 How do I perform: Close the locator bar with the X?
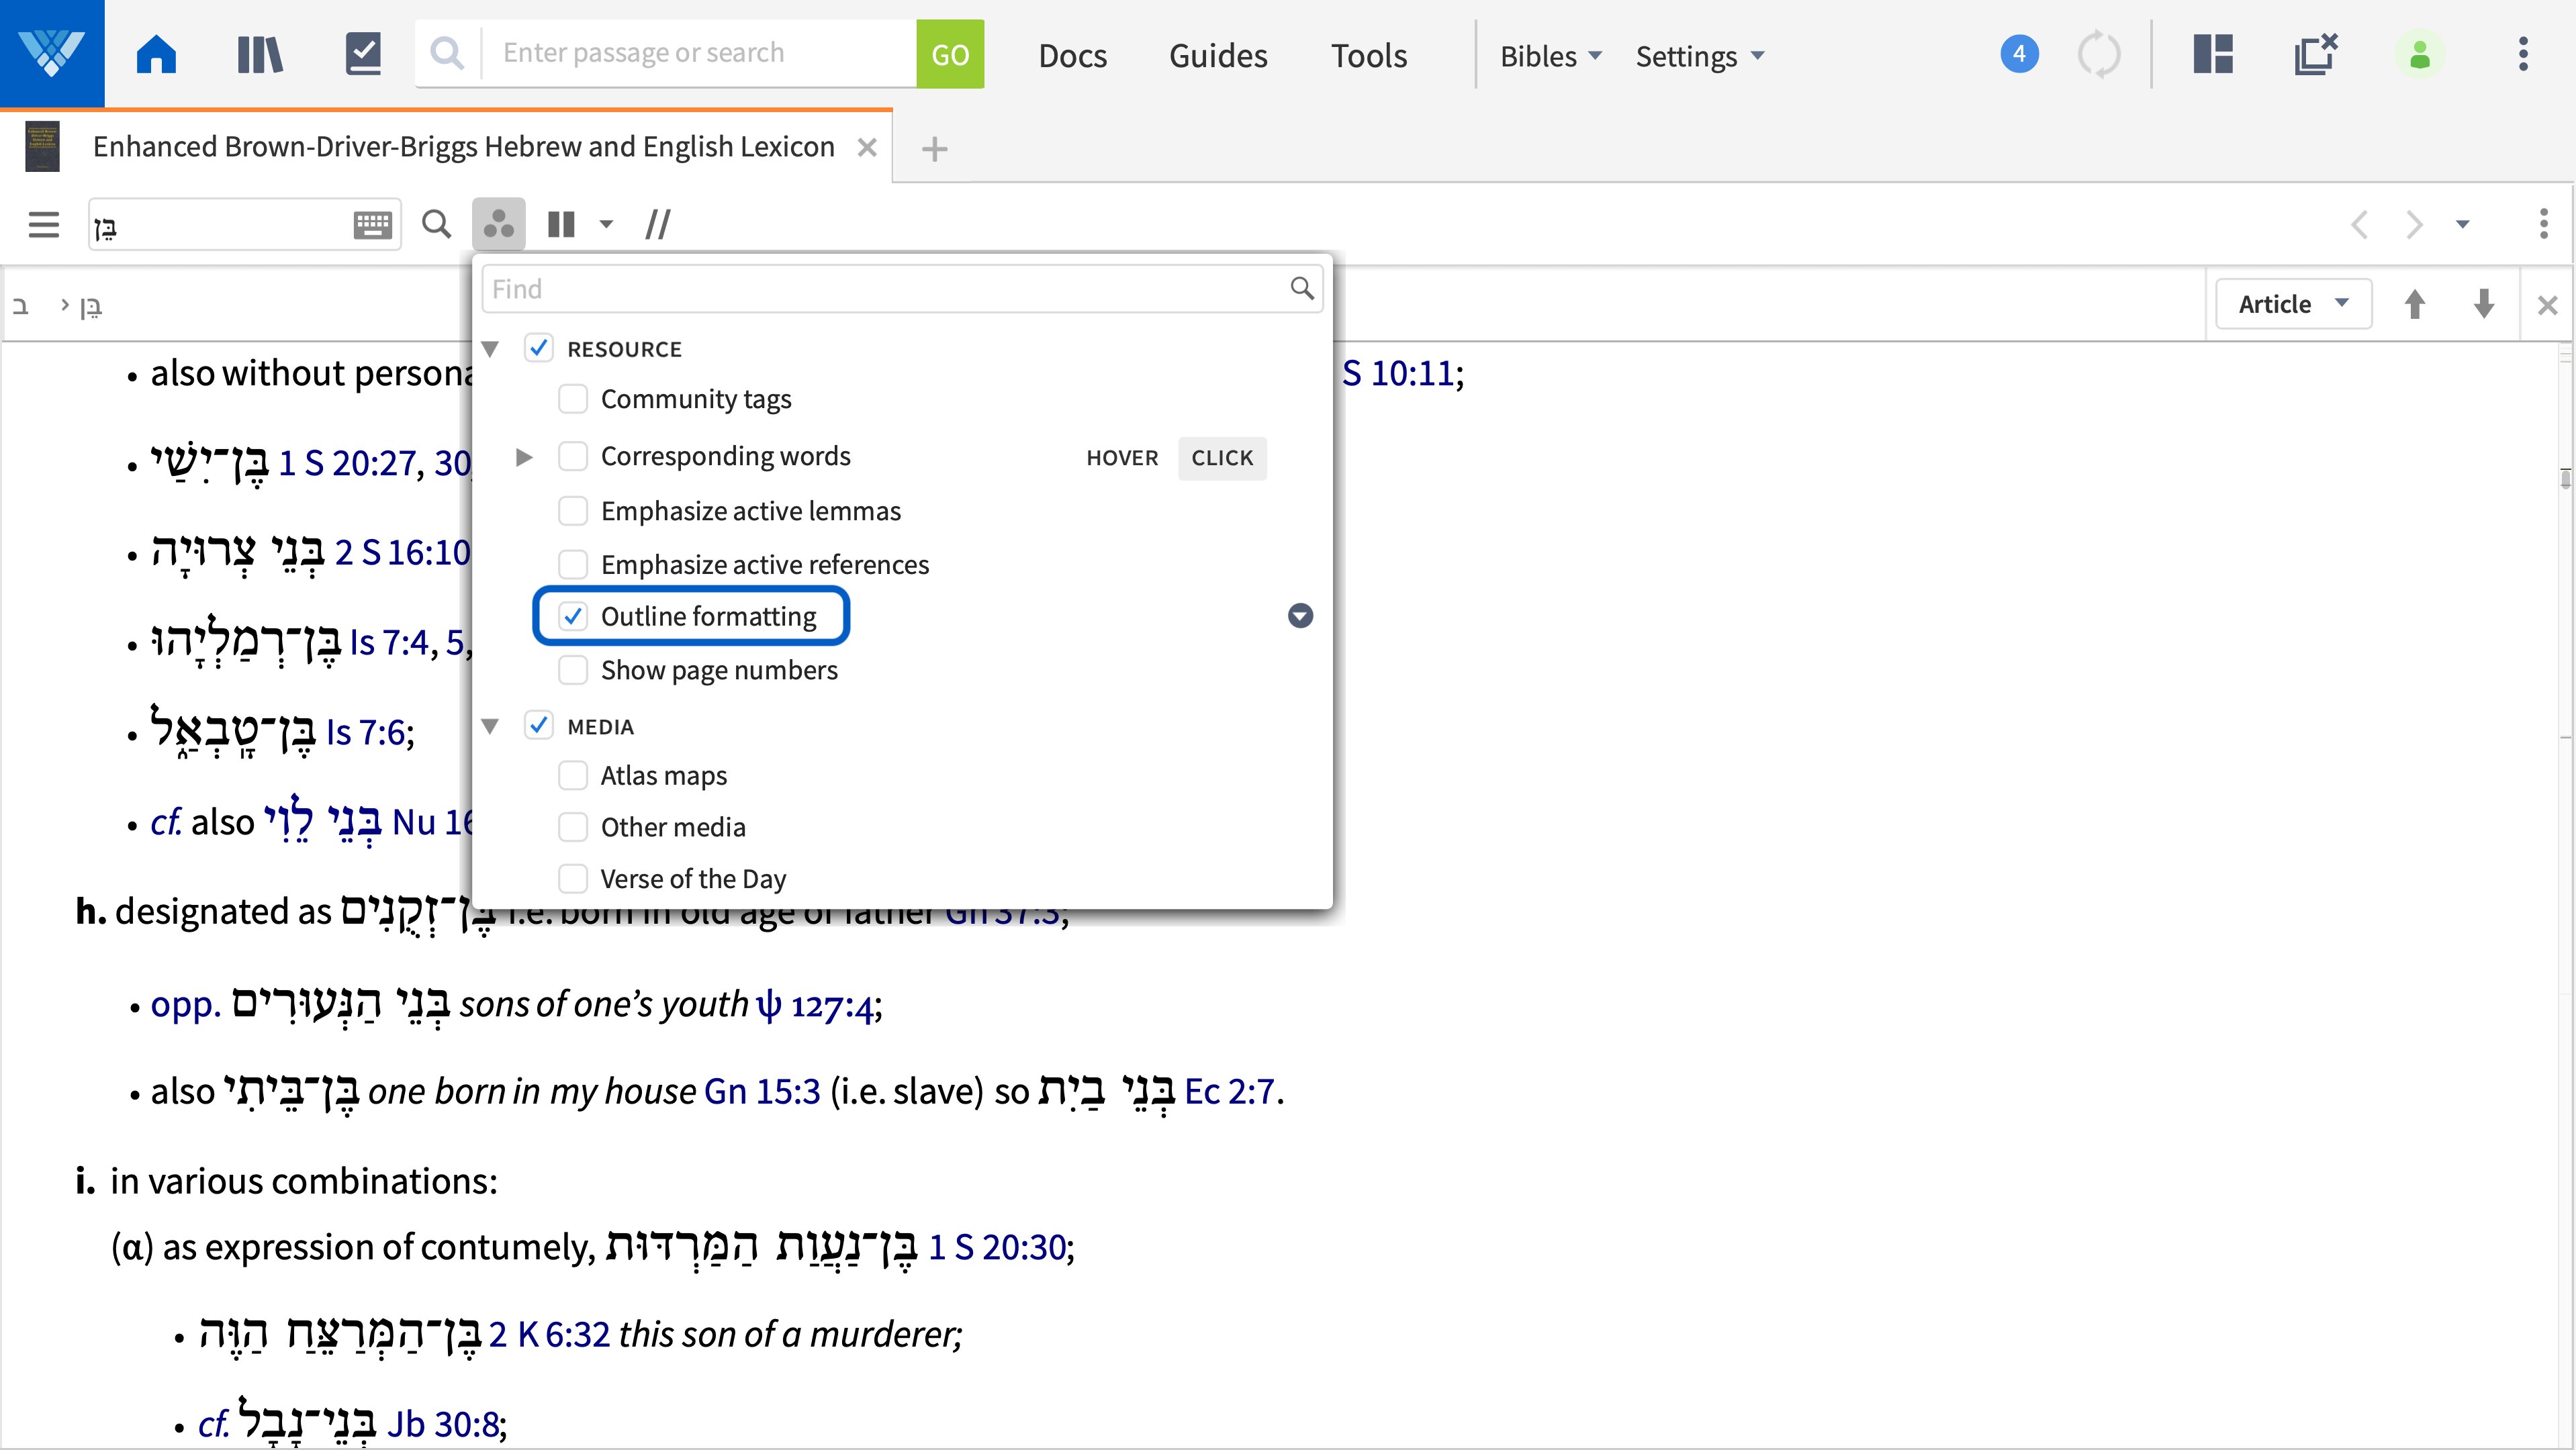click(2547, 305)
